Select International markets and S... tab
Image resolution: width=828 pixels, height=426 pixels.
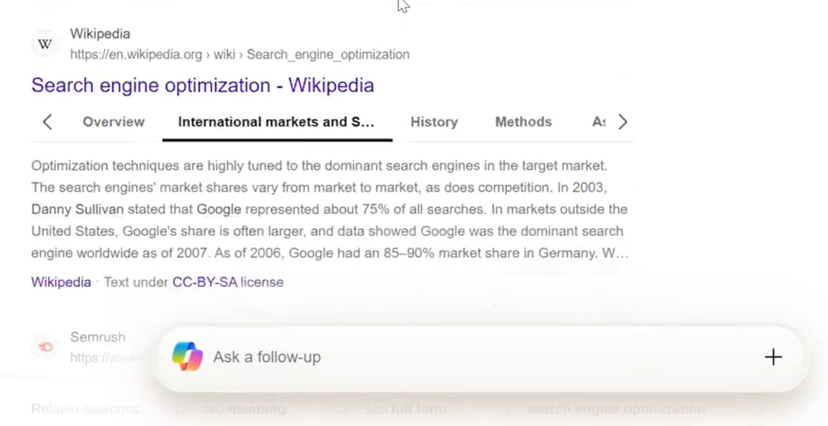[x=277, y=122]
